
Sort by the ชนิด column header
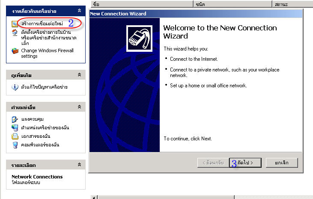(x=233, y=4)
